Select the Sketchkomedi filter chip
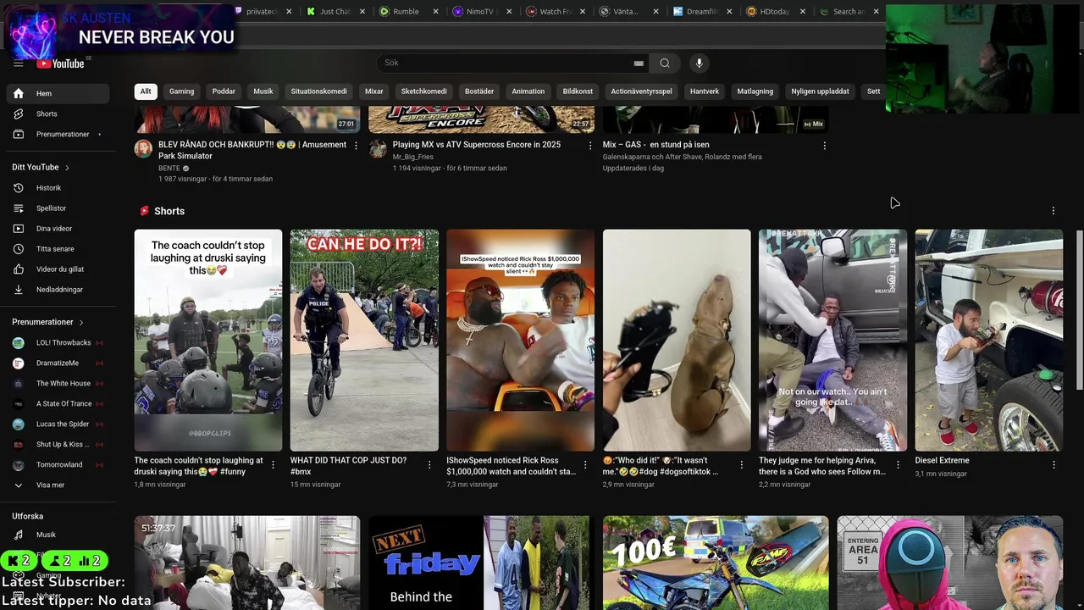The width and height of the screenshot is (1084, 610). pos(423,91)
